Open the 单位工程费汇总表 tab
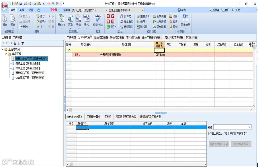This screenshot has height=167, width=258. pyautogui.click(x=151, y=38)
